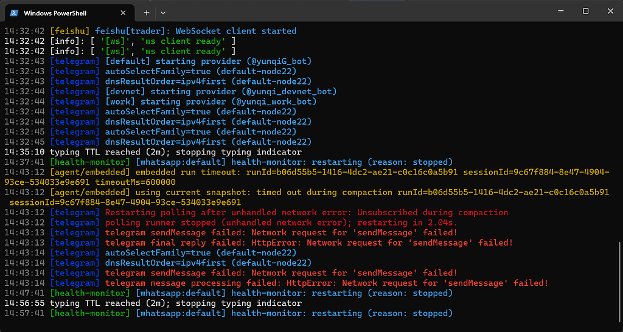Select the Windows PowerShell tab

coord(69,13)
